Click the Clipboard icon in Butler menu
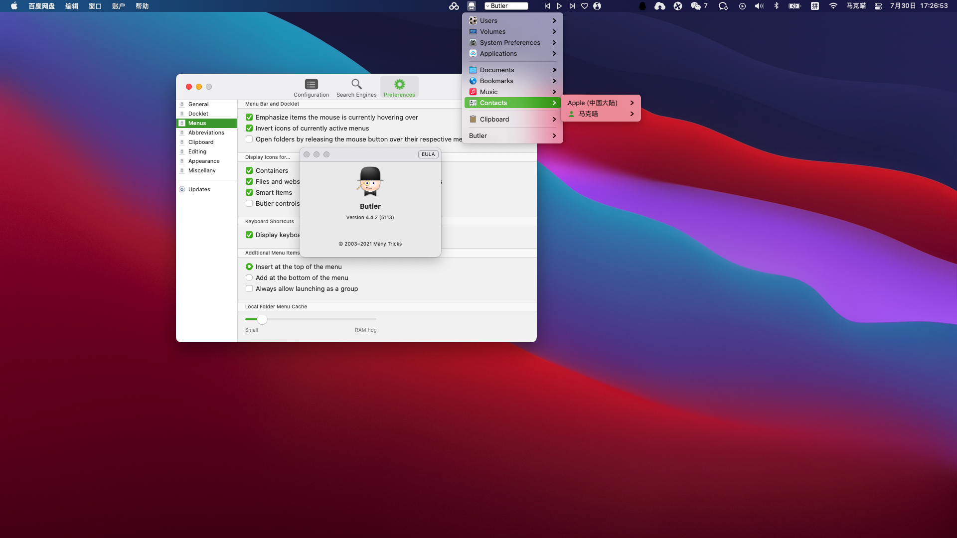 click(x=473, y=119)
